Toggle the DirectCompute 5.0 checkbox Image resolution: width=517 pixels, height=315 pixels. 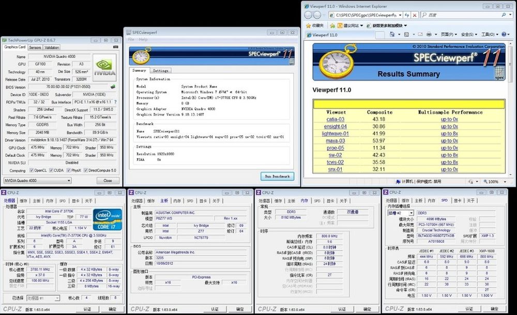pos(86,170)
